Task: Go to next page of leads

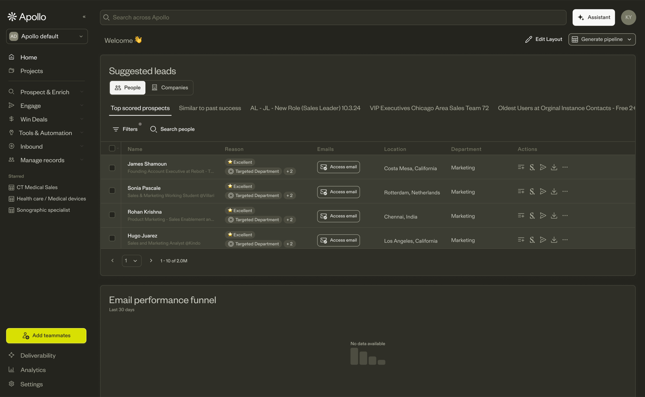Action: (151, 261)
